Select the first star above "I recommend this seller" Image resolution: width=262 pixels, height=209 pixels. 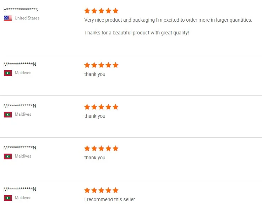87,191
